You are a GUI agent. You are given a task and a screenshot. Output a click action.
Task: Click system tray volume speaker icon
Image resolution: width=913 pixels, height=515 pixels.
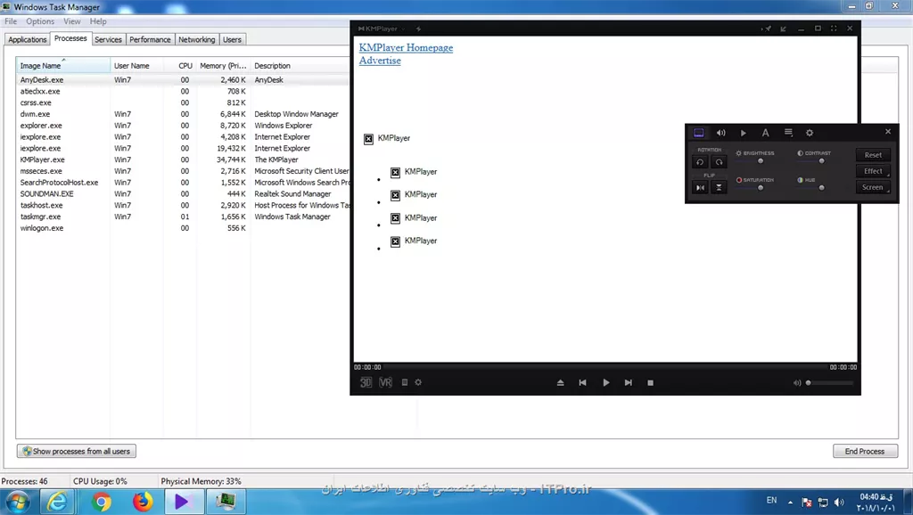[839, 502]
